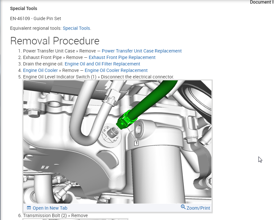The height and width of the screenshot is (220, 274).
Task: Click the Open In New Tab text link
Action: (x=50, y=208)
